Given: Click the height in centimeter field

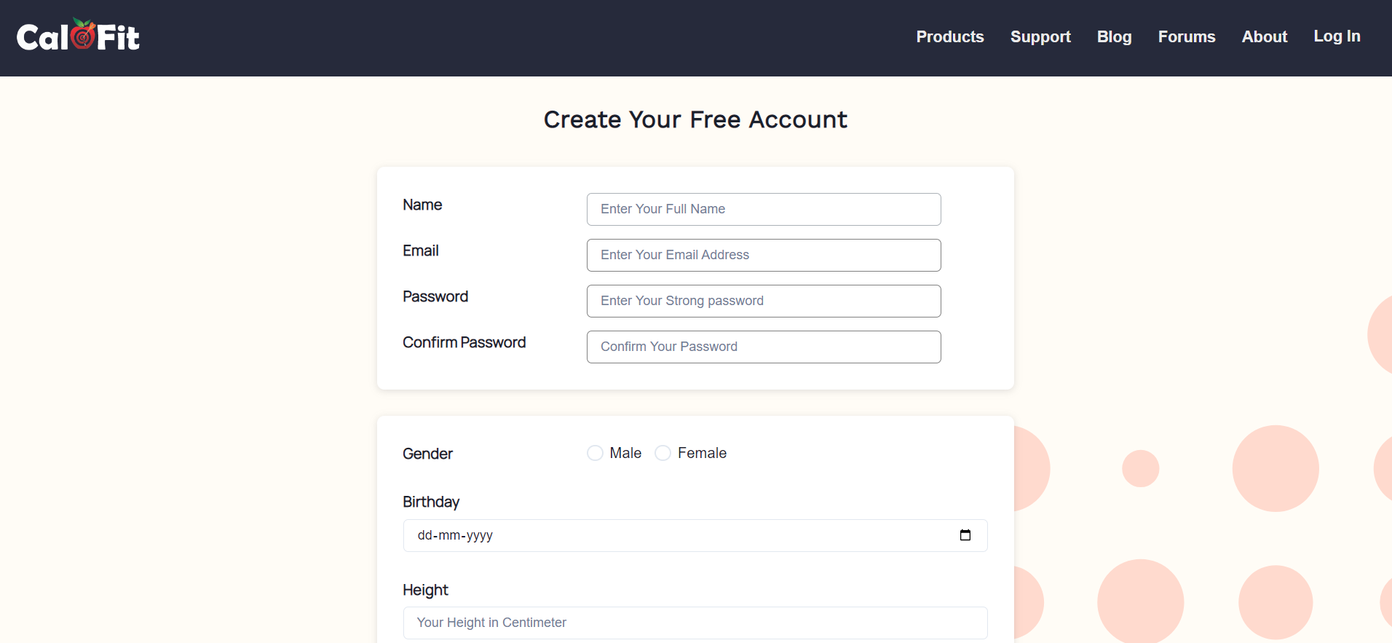Looking at the screenshot, I should click(x=695, y=623).
